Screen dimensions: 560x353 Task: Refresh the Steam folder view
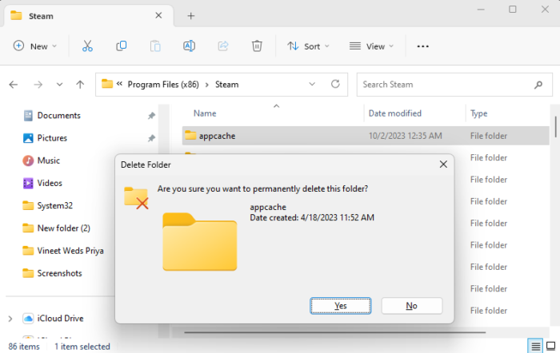click(x=335, y=84)
